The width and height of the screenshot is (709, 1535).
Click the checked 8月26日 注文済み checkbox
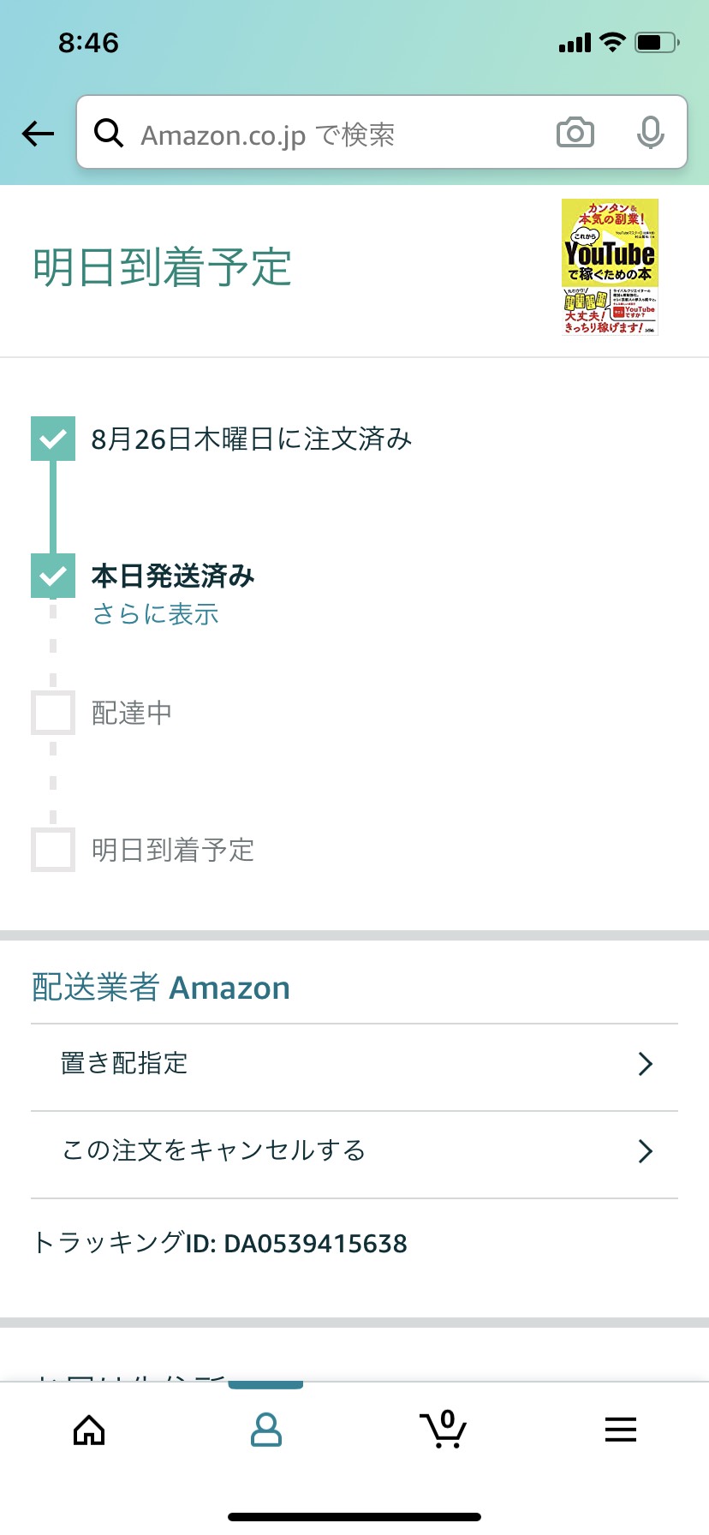(x=53, y=439)
